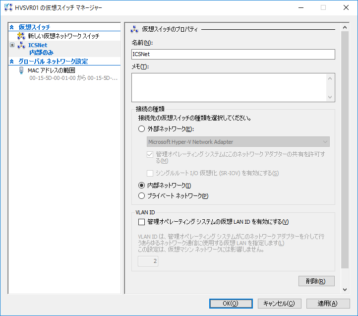The image size is (358, 316).
Task: Minimize the 仮想スイッチ マネージャー window
Action: [x=301, y=7]
